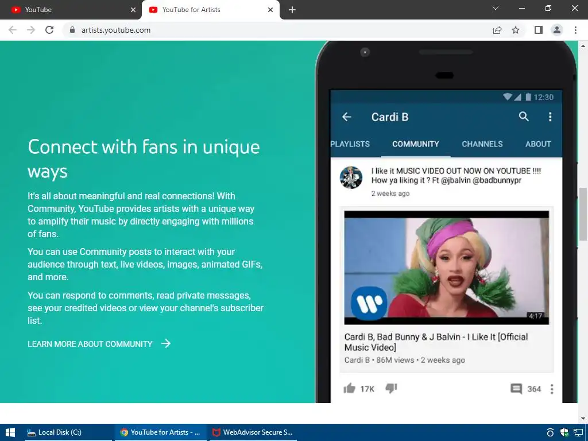Open the network tray icon
This screenshot has width=588, height=441.
click(x=578, y=433)
